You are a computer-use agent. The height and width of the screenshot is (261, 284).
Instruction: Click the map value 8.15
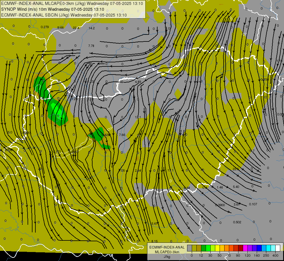(155, 242)
